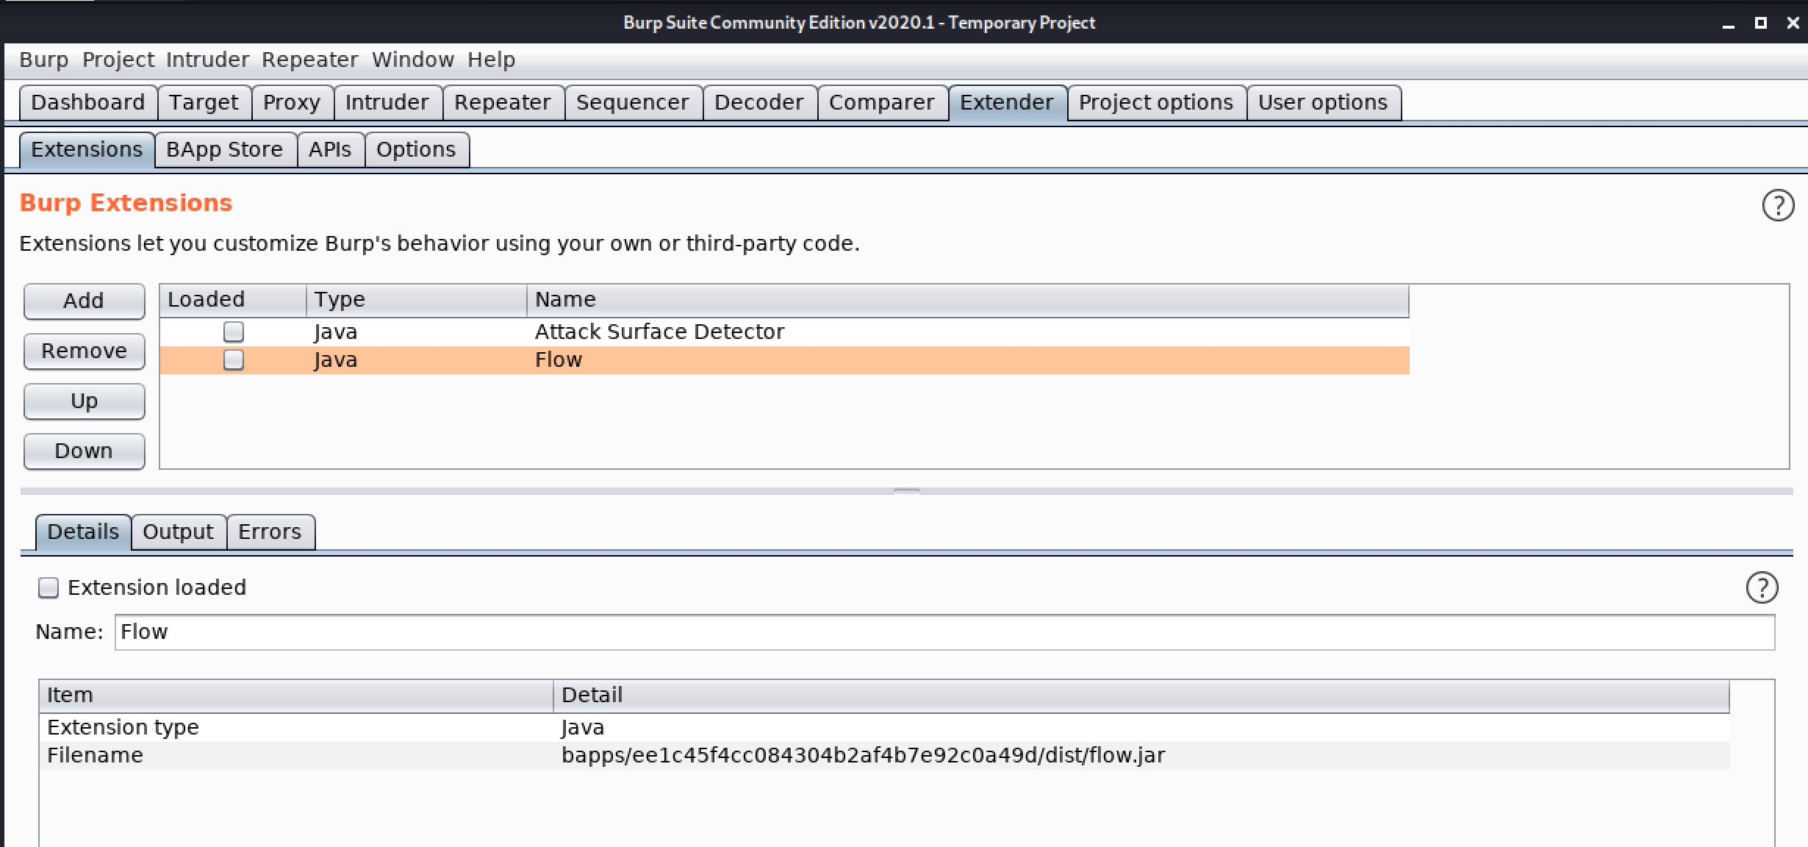This screenshot has height=847, width=1808.
Task: Open the APIs sub-tab
Action: (331, 150)
